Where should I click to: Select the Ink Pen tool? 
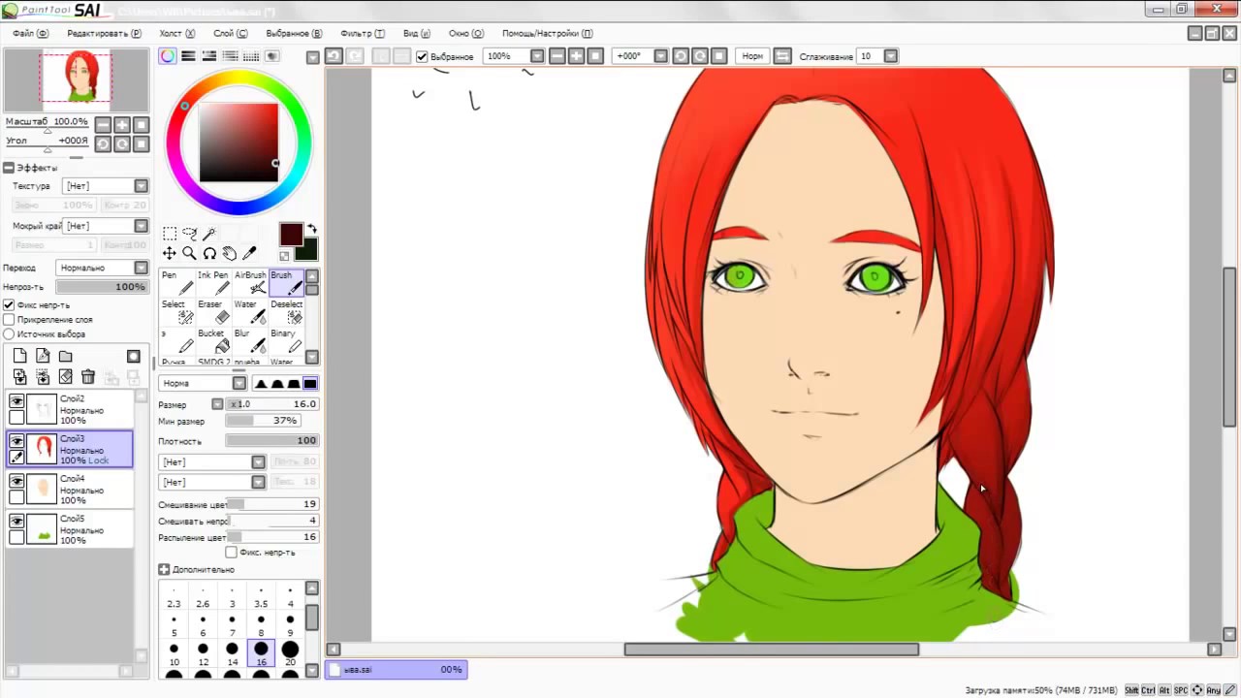click(213, 282)
